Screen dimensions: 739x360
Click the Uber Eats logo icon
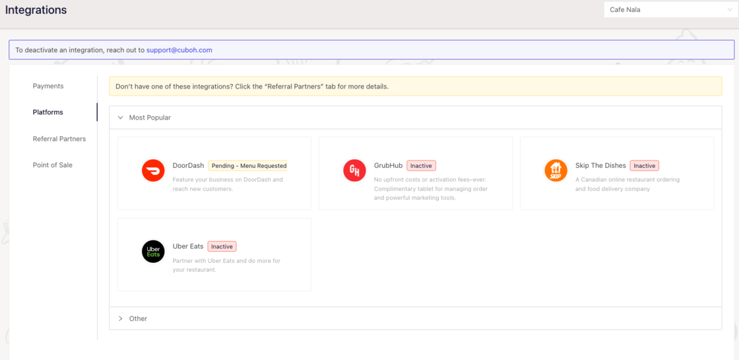point(153,251)
